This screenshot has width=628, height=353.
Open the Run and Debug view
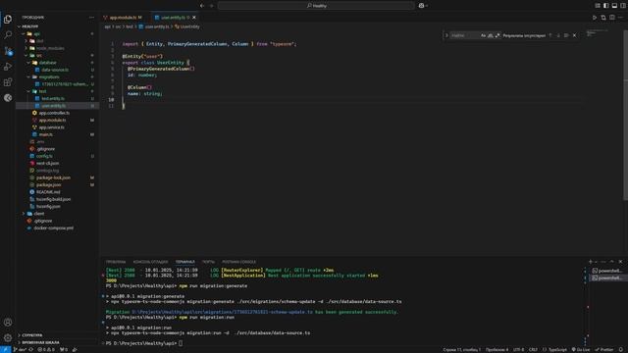8,67
